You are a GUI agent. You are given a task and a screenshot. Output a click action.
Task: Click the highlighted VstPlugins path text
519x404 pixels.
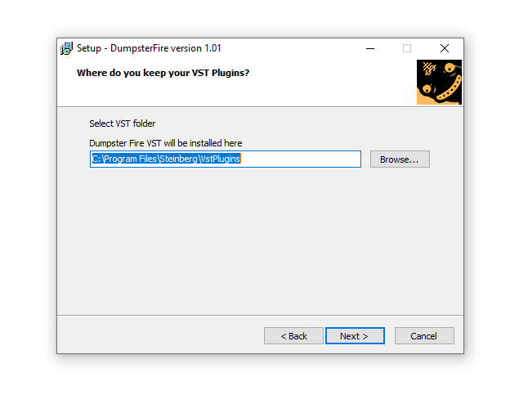point(166,159)
